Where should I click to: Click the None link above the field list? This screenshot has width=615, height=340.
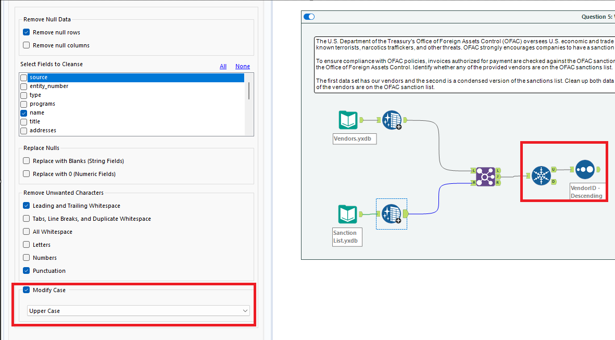(242, 66)
